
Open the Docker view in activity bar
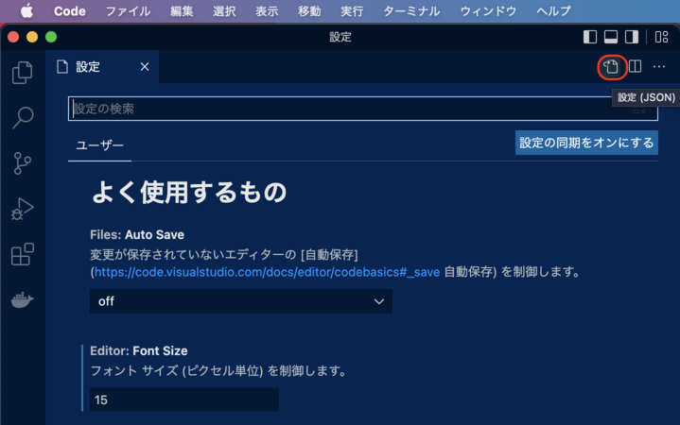click(x=22, y=299)
